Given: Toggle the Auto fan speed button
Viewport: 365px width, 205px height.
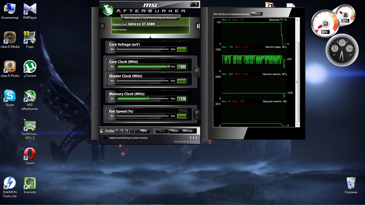Looking at the screenshot, I should (x=183, y=111).
